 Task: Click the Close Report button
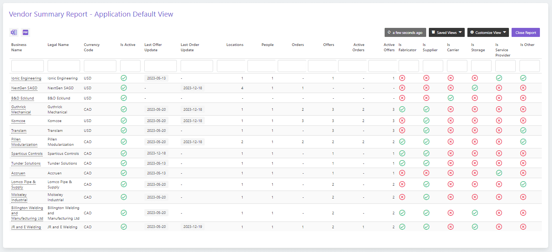pos(526,32)
